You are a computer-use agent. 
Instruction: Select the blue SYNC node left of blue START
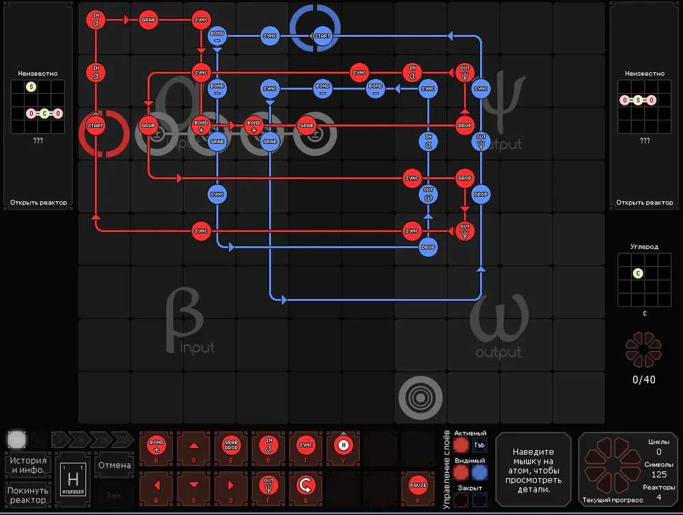click(270, 36)
